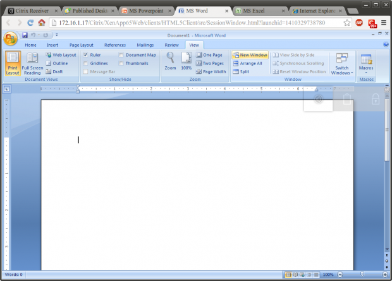Click the vertical scrollbar down arrow
The image size is (392, 281).
pos(387,249)
